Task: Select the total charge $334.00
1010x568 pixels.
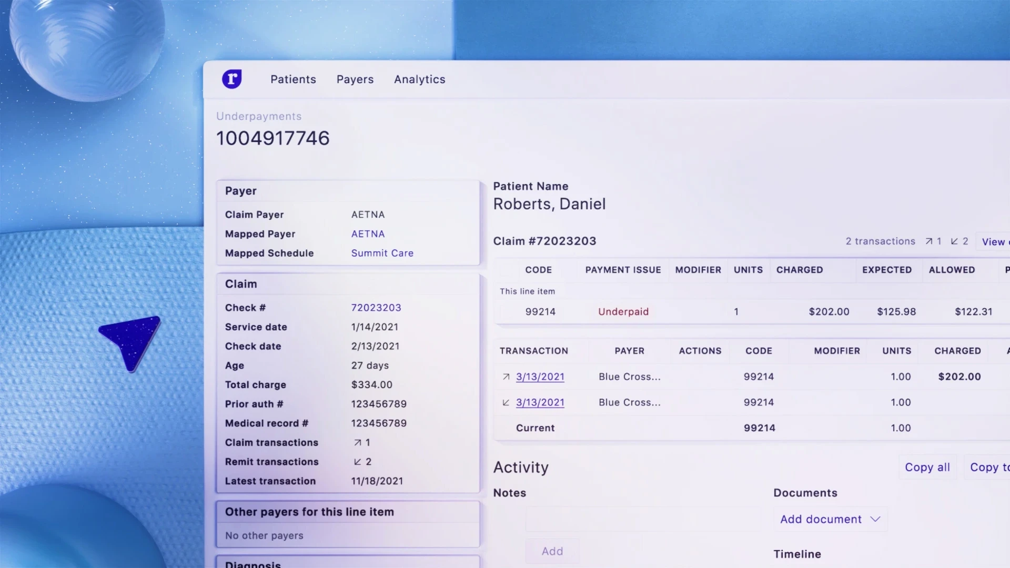Action: pos(371,384)
